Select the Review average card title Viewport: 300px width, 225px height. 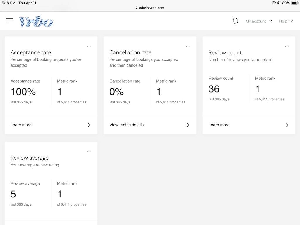(x=30, y=158)
